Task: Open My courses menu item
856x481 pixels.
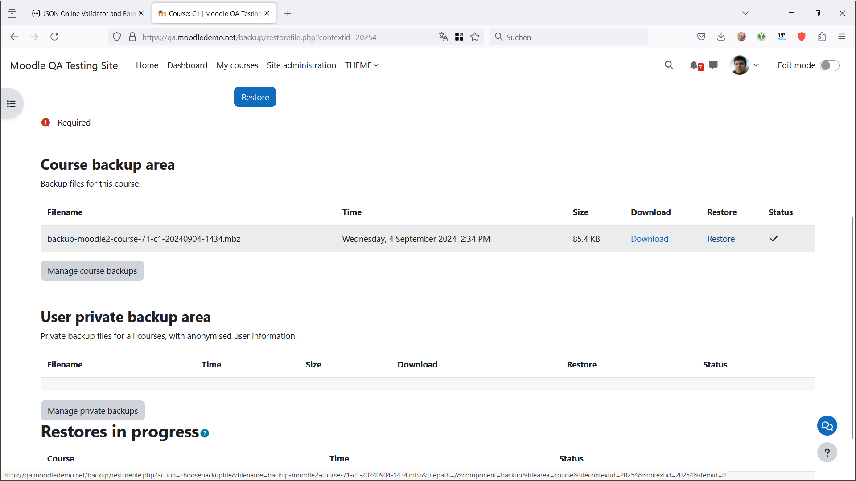Action: point(237,65)
